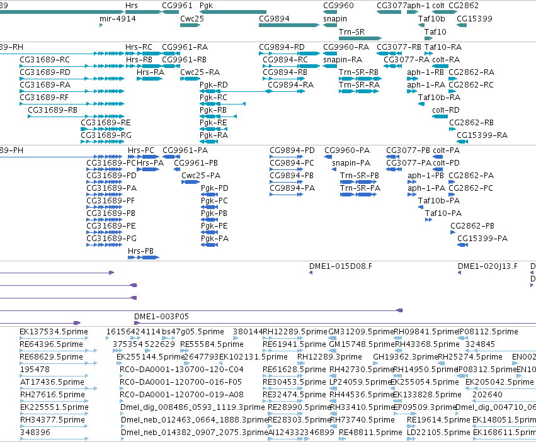The height and width of the screenshot is (442, 536).
Task: Click the Pgk gene label
Action: (x=206, y=6)
